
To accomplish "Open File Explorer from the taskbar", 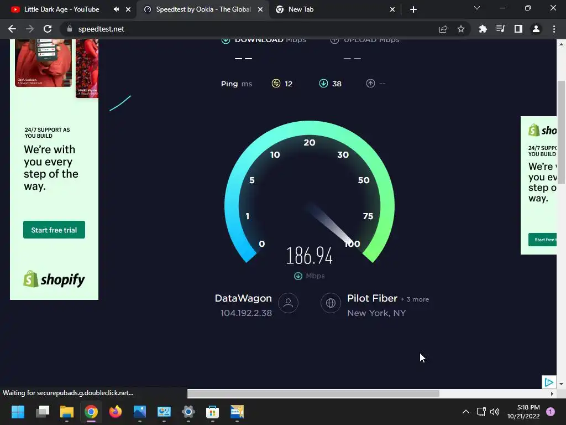I will tap(67, 412).
